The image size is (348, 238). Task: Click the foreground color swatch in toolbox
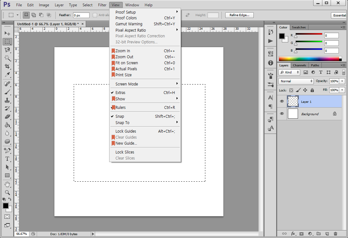coord(6,206)
